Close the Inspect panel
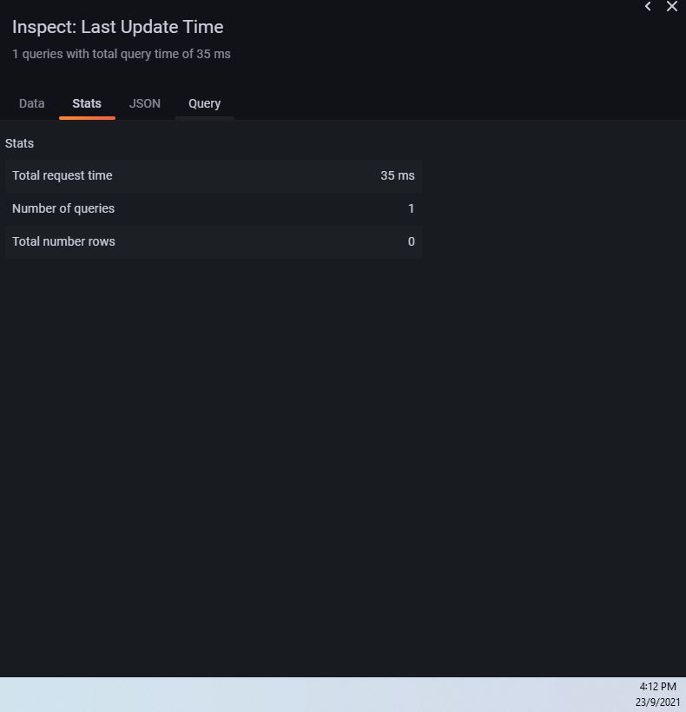686x712 pixels. coord(672,6)
